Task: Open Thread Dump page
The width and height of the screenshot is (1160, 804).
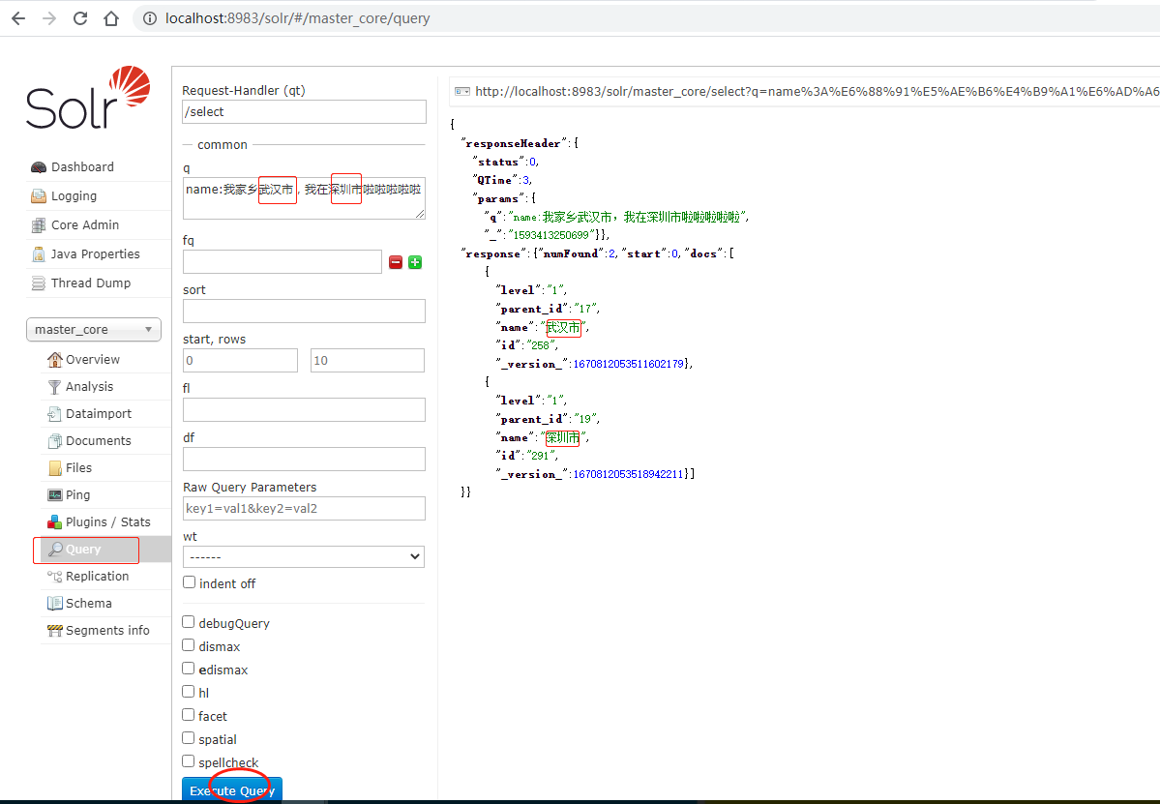Action: point(90,283)
